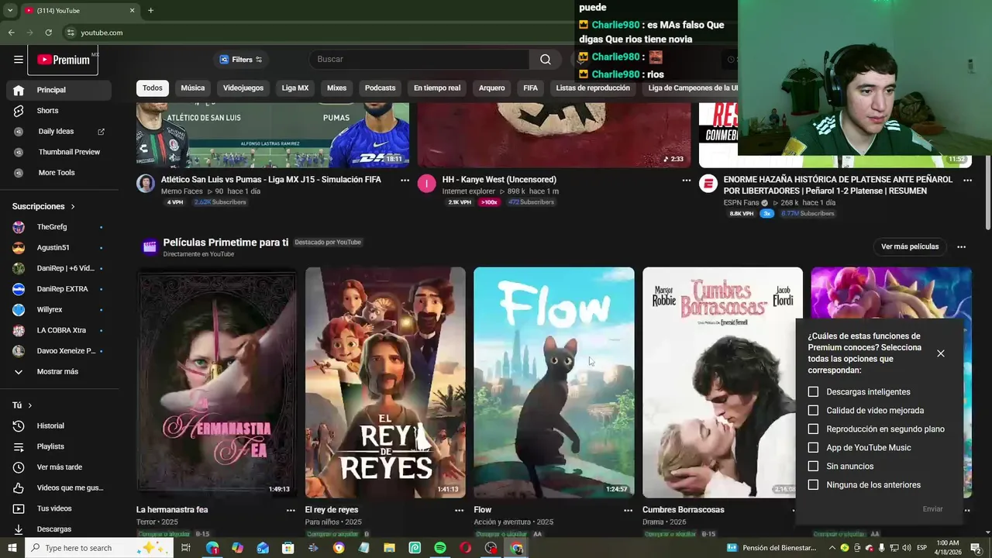The image size is (992, 558).
Task: Open Ver más tarde clock icon
Action: (19, 467)
